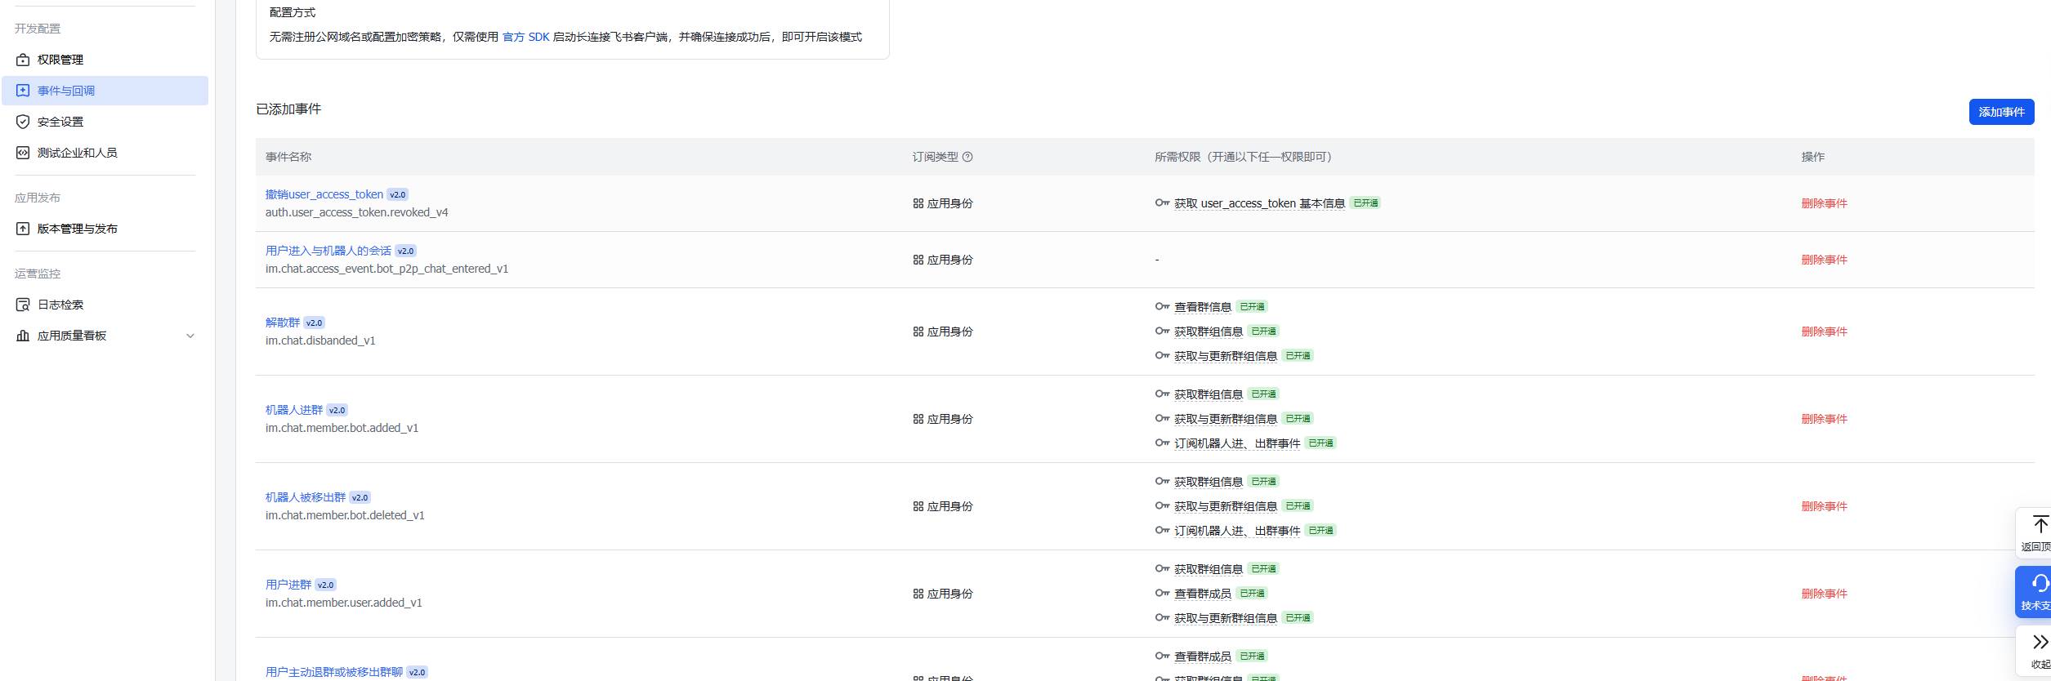Delete the 撤销user_access_token event
2051x681 pixels.
click(x=1824, y=203)
